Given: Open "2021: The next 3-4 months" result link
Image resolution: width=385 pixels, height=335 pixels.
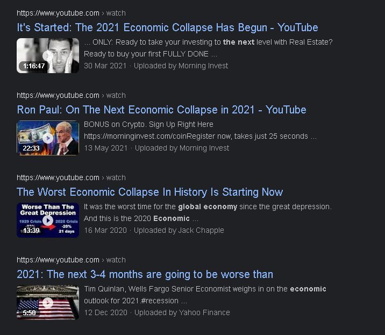Looking at the screenshot, I should click(x=145, y=274).
